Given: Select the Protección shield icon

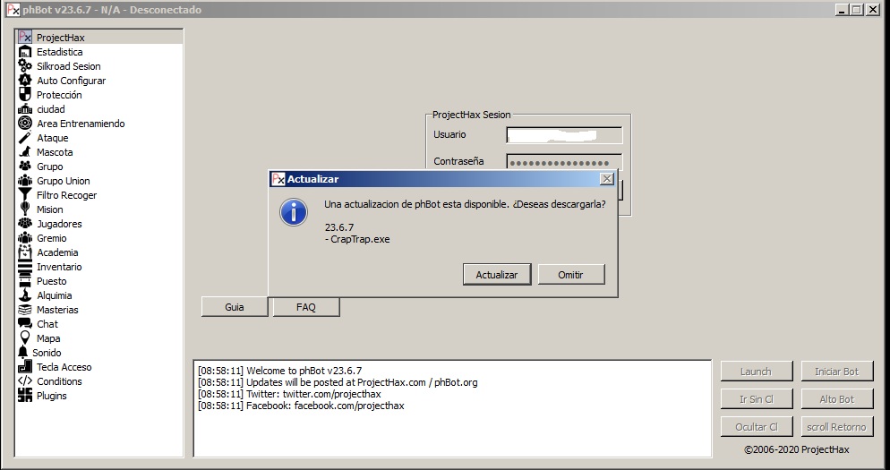Looking at the screenshot, I should pyautogui.click(x=25, y=95).
